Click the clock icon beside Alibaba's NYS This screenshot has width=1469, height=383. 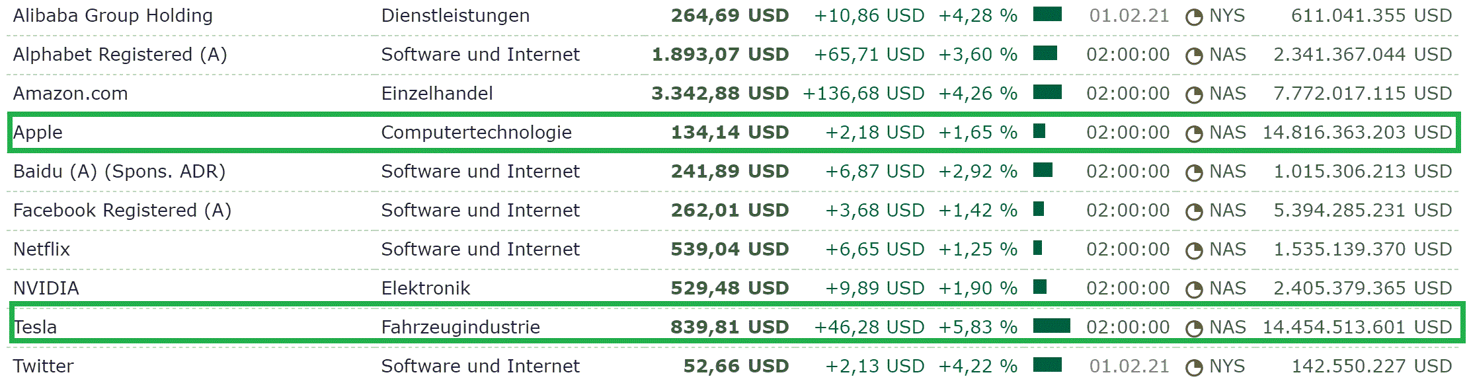(1193, 17)
